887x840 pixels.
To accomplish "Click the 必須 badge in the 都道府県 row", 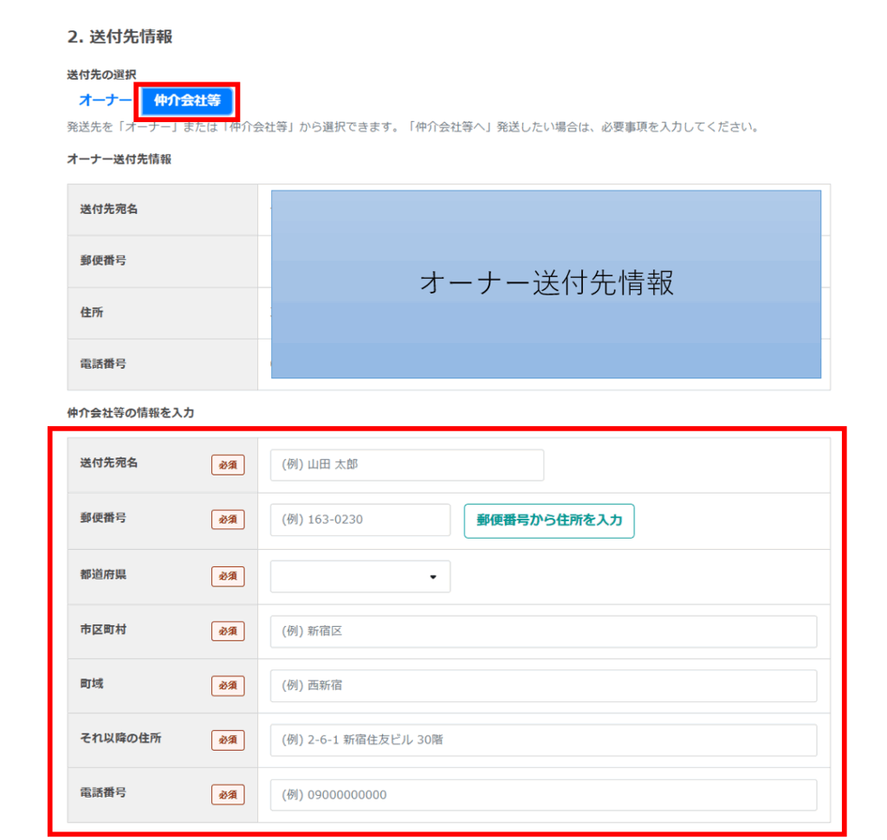I will click(x=228, y=576).
